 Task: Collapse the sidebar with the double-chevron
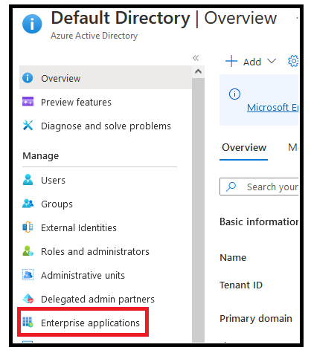click(x=196, y=58)
